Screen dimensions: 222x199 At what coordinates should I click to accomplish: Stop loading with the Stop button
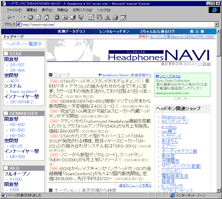click(30, 17)
